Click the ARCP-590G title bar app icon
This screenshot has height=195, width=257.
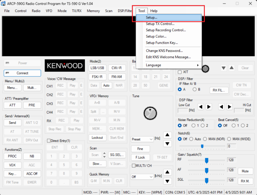(x=3, y=3)
